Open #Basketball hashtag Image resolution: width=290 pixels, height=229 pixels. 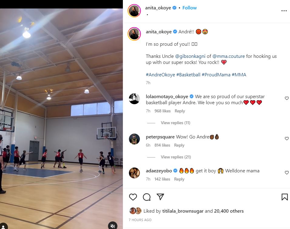click(x=188, y=75)
